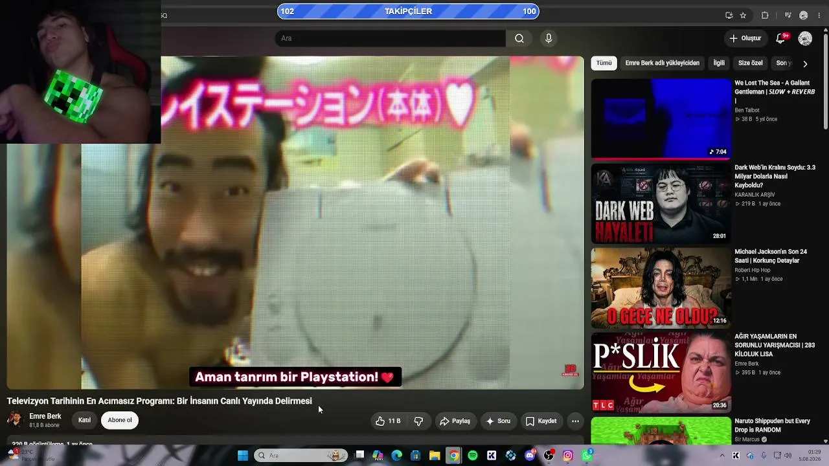The width and height of the screenshot is (829, 466).
Task: Switch to Chrome in the taskbar
Action: click(x=454, y=456)
